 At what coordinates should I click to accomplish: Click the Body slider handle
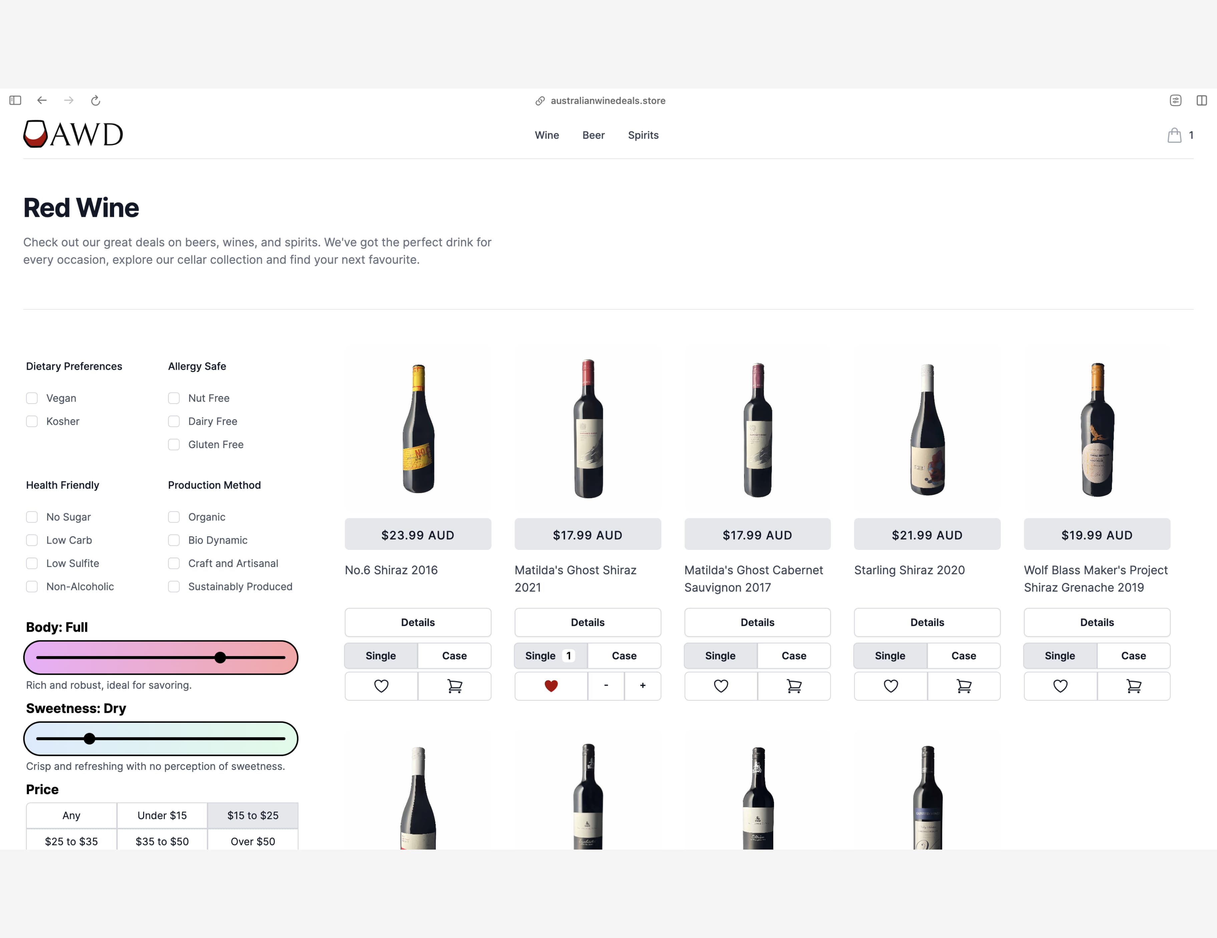(220, 658)
